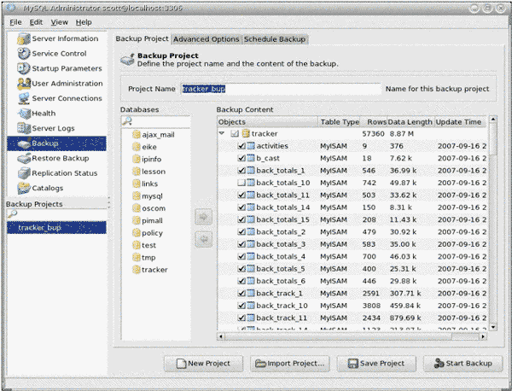Image resolution: width=512 pixels, height=391 pixels.
Task: Open the Server Connections icon
Action: (x=24, y=98)
